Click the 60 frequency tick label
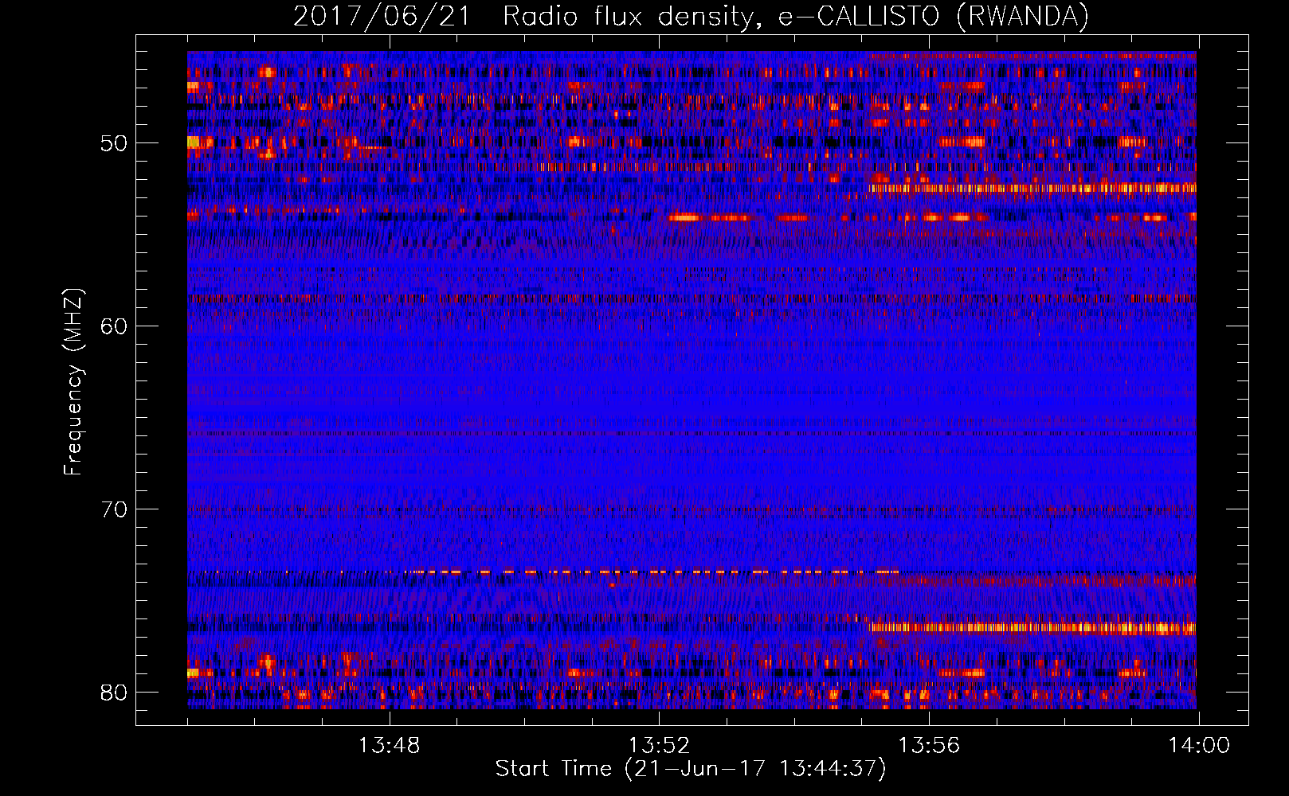 click(x=114, y=326)
